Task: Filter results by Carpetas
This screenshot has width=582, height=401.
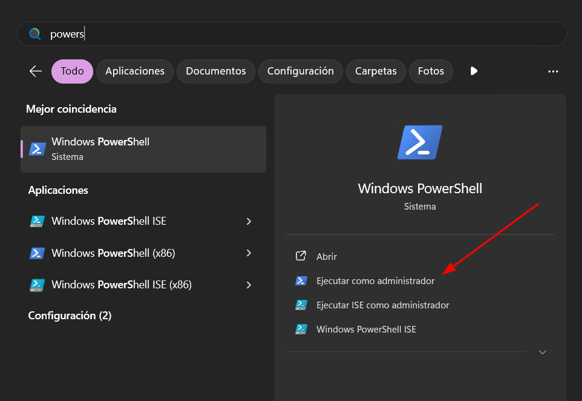Action: coord(376,71)
